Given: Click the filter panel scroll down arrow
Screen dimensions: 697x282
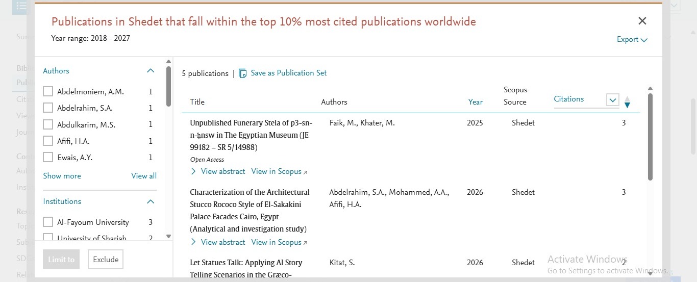Looking at the screenshot, I should (x=169, y=236).
